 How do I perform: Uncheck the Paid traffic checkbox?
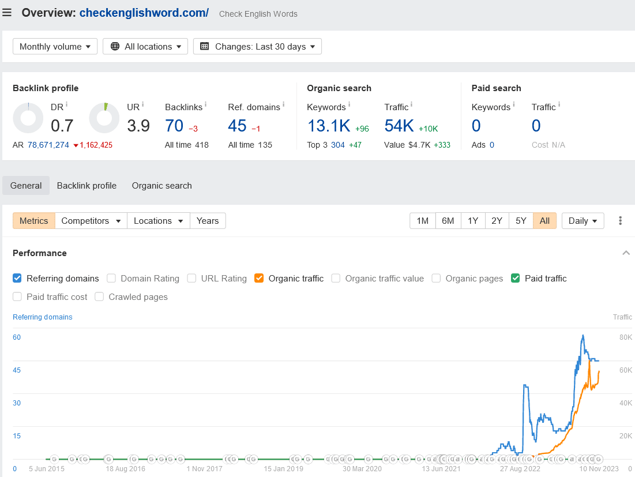(x=516, y=278)
